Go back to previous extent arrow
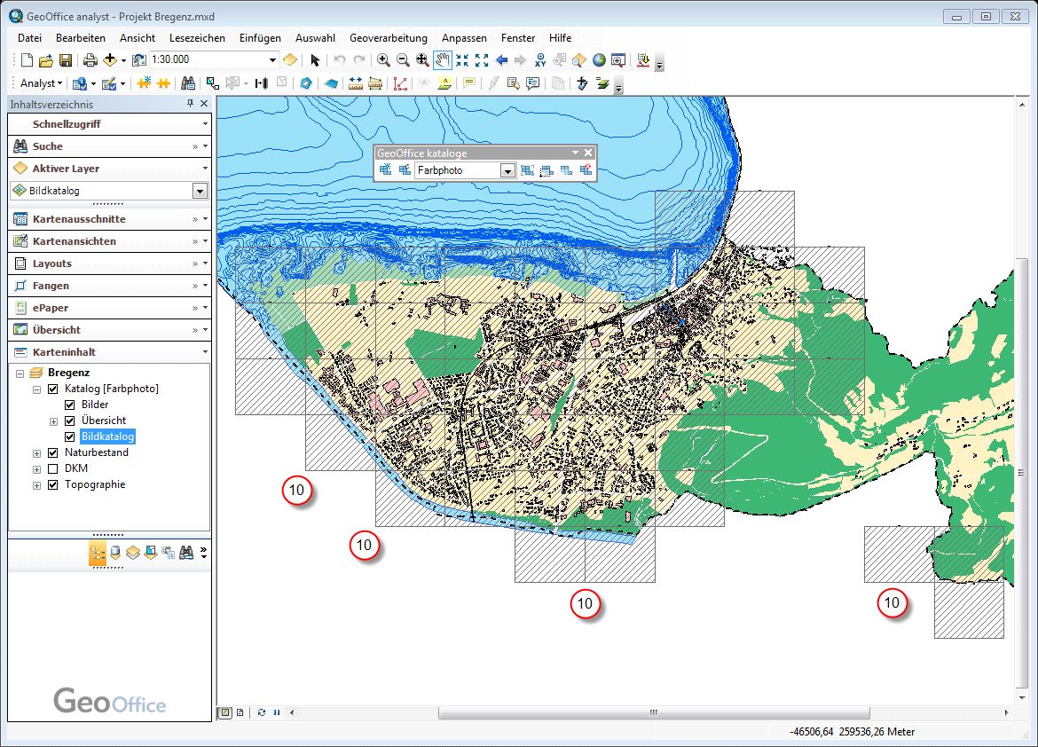This screenshot has width=1038, height=747. [501, 60]
